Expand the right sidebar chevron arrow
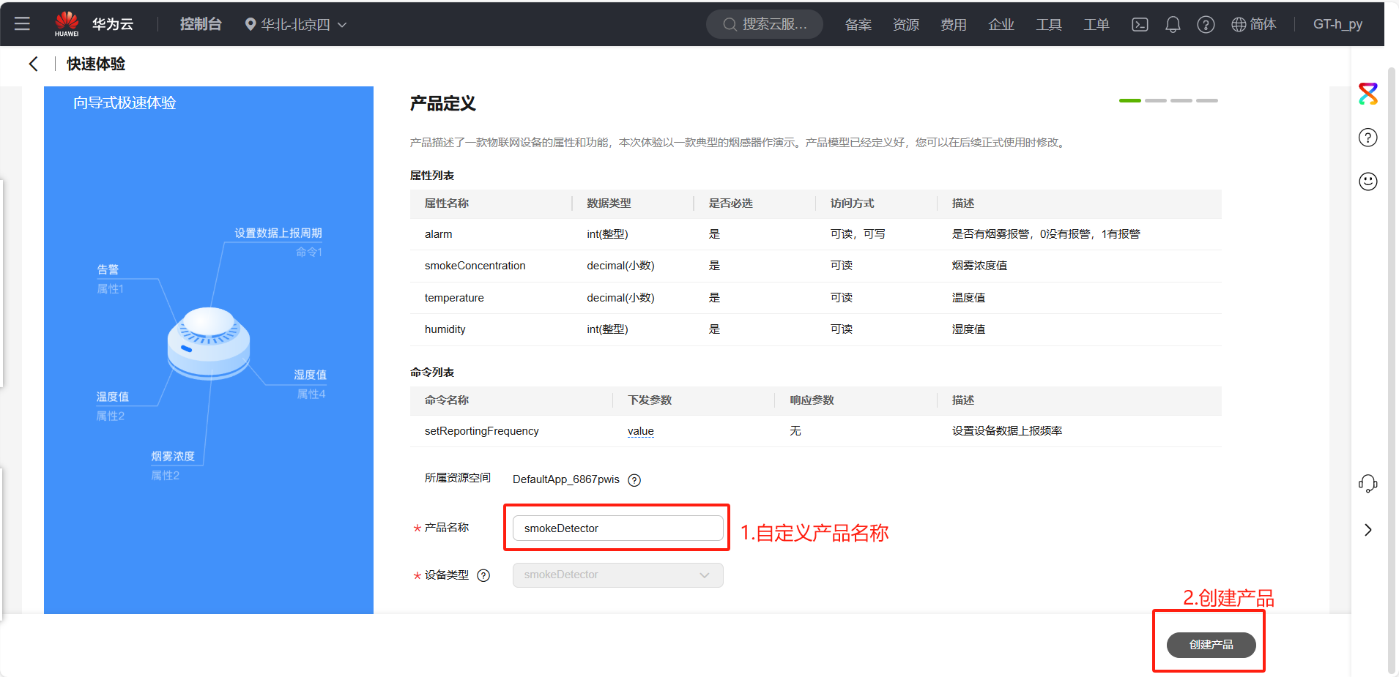 (1368, 530)
